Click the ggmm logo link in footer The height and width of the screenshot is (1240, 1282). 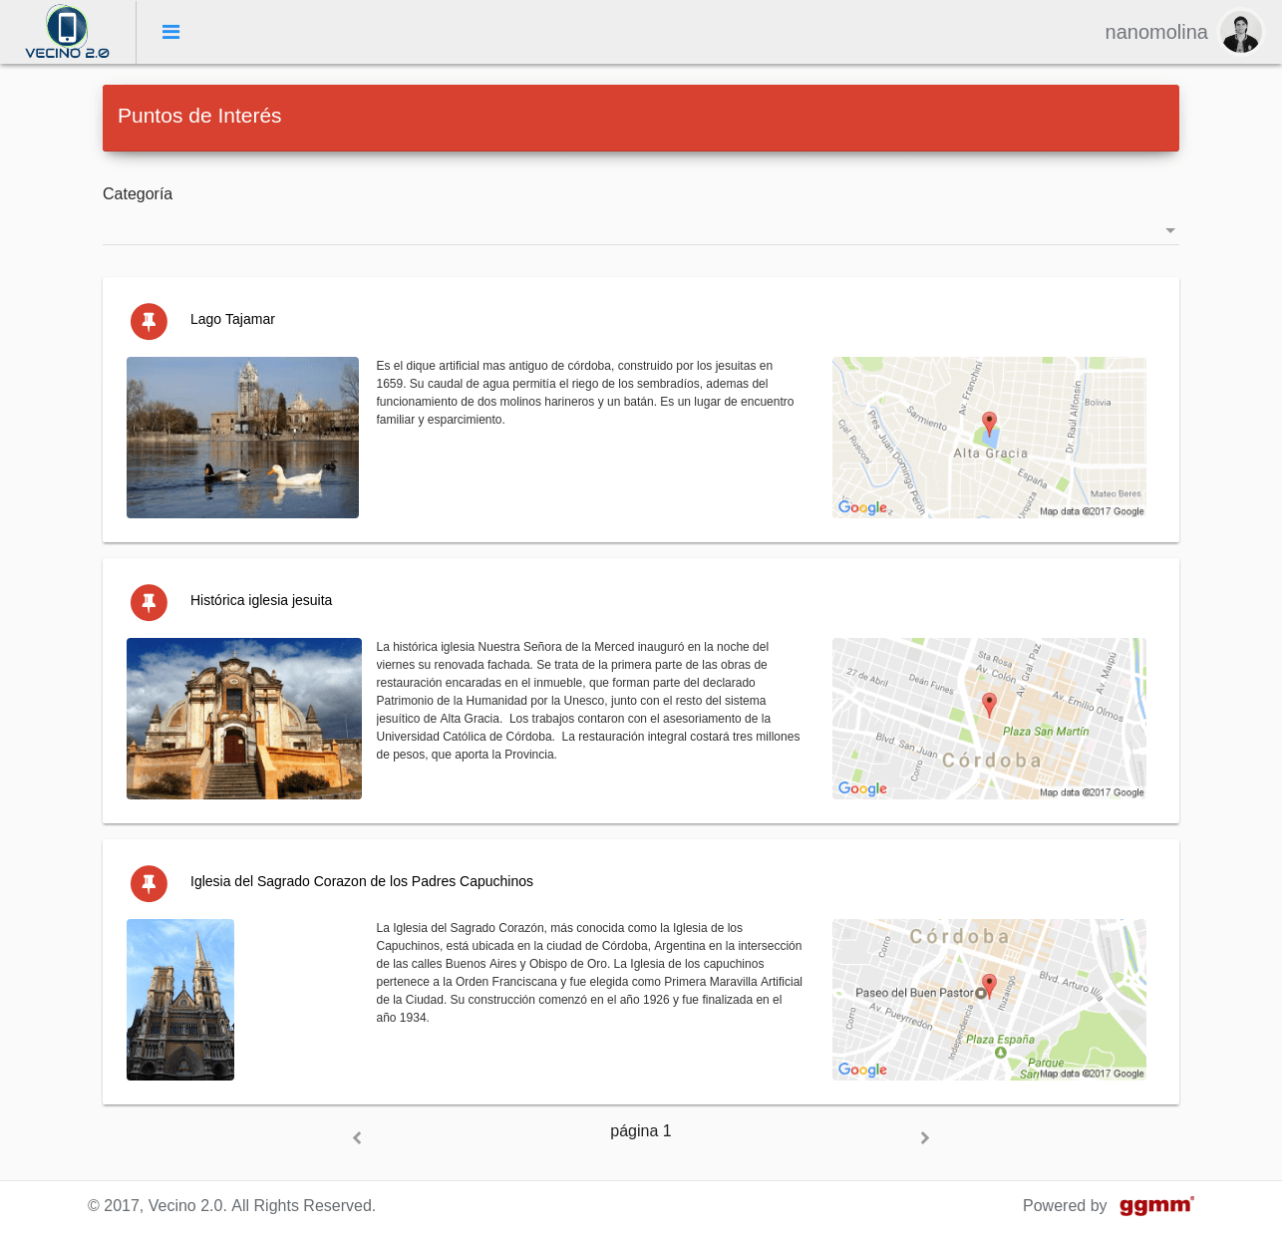(x=1155, y=1205)
